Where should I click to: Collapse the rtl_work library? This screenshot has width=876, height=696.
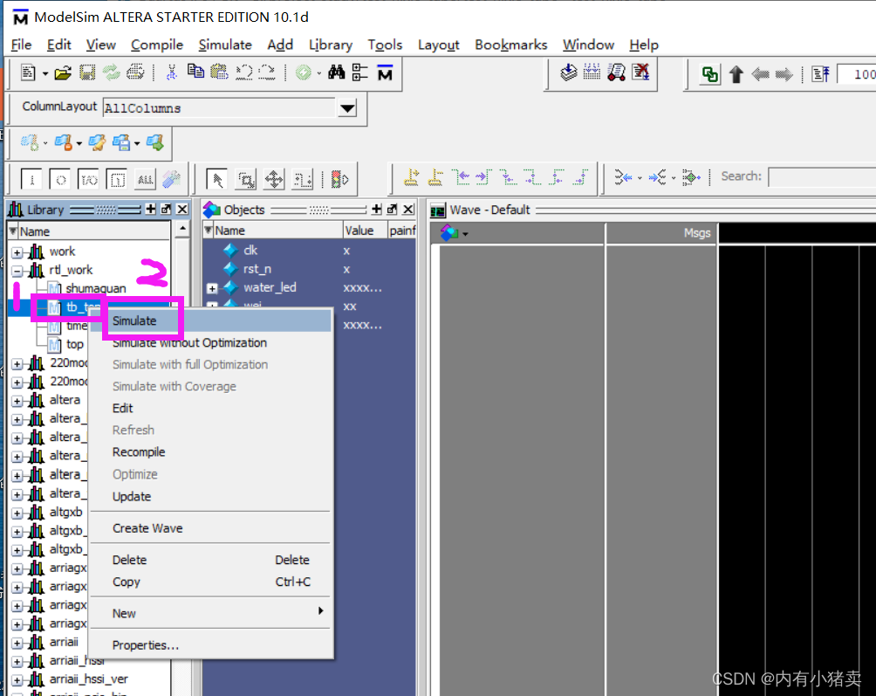coord(17,271)
